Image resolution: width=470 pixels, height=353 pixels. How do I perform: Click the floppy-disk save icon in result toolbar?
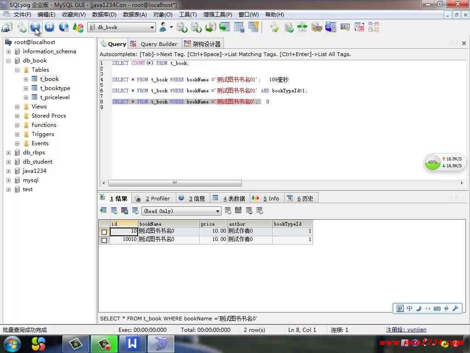[238, 211]
